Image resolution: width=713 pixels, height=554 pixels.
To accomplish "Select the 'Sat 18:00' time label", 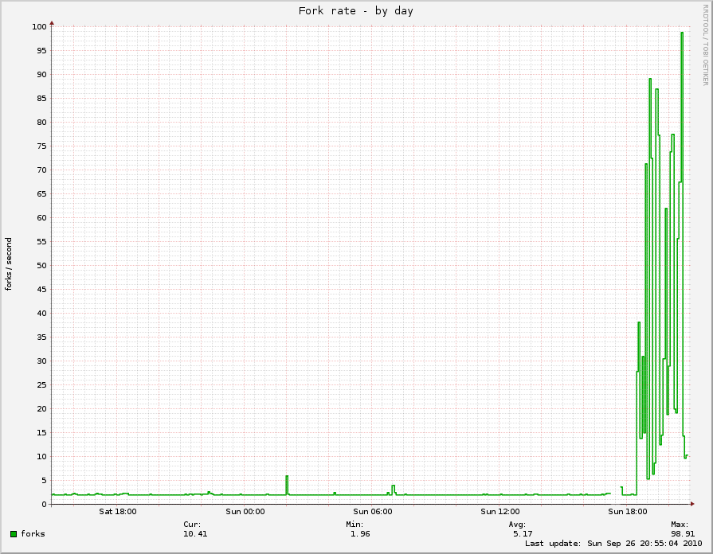I will tap(117, 511).
